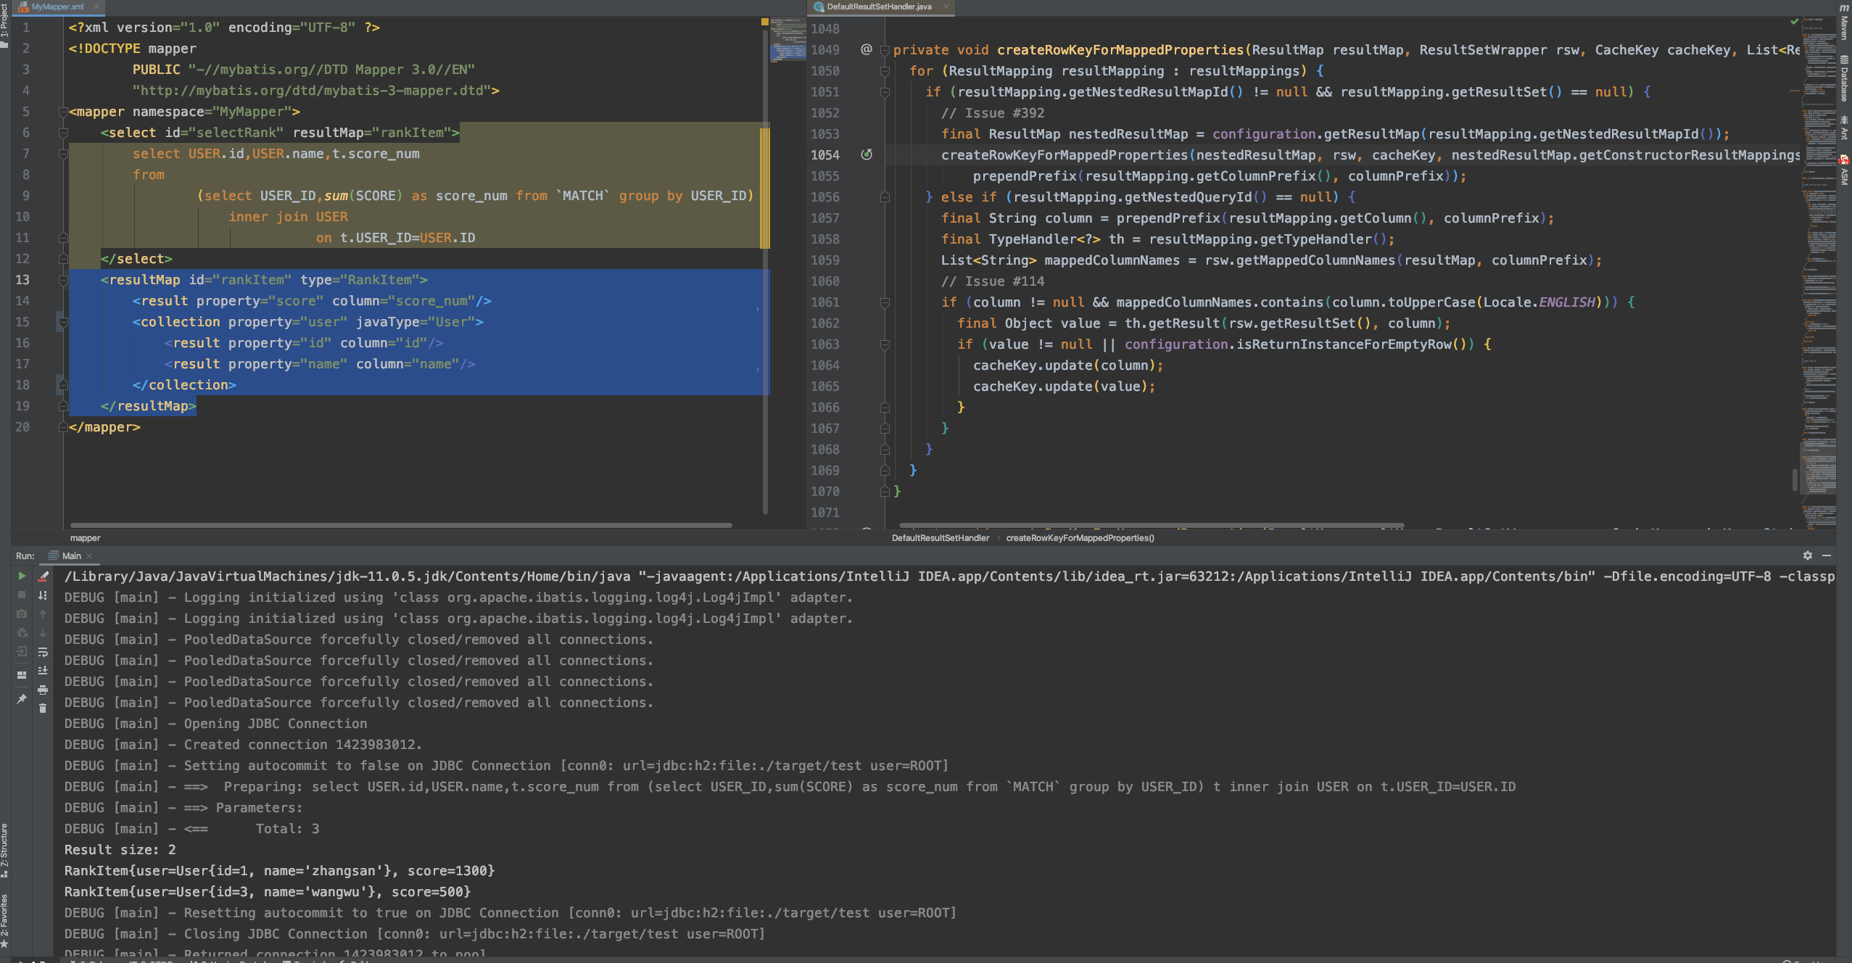Select the Main run tab
The width and height of the screenshot is (1852, 963).
71,555
